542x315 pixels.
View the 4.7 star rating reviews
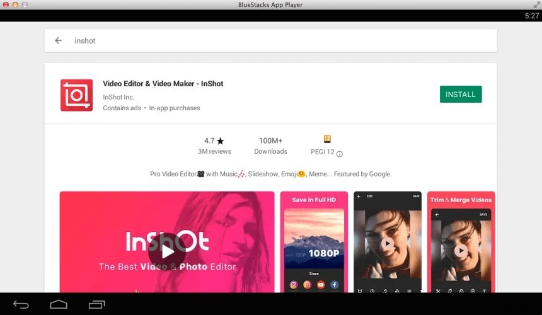click(214, 146)
